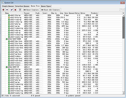Close the Queue List window
The width and height of the screenshot is (126, 98).
[x=122, y=3]
